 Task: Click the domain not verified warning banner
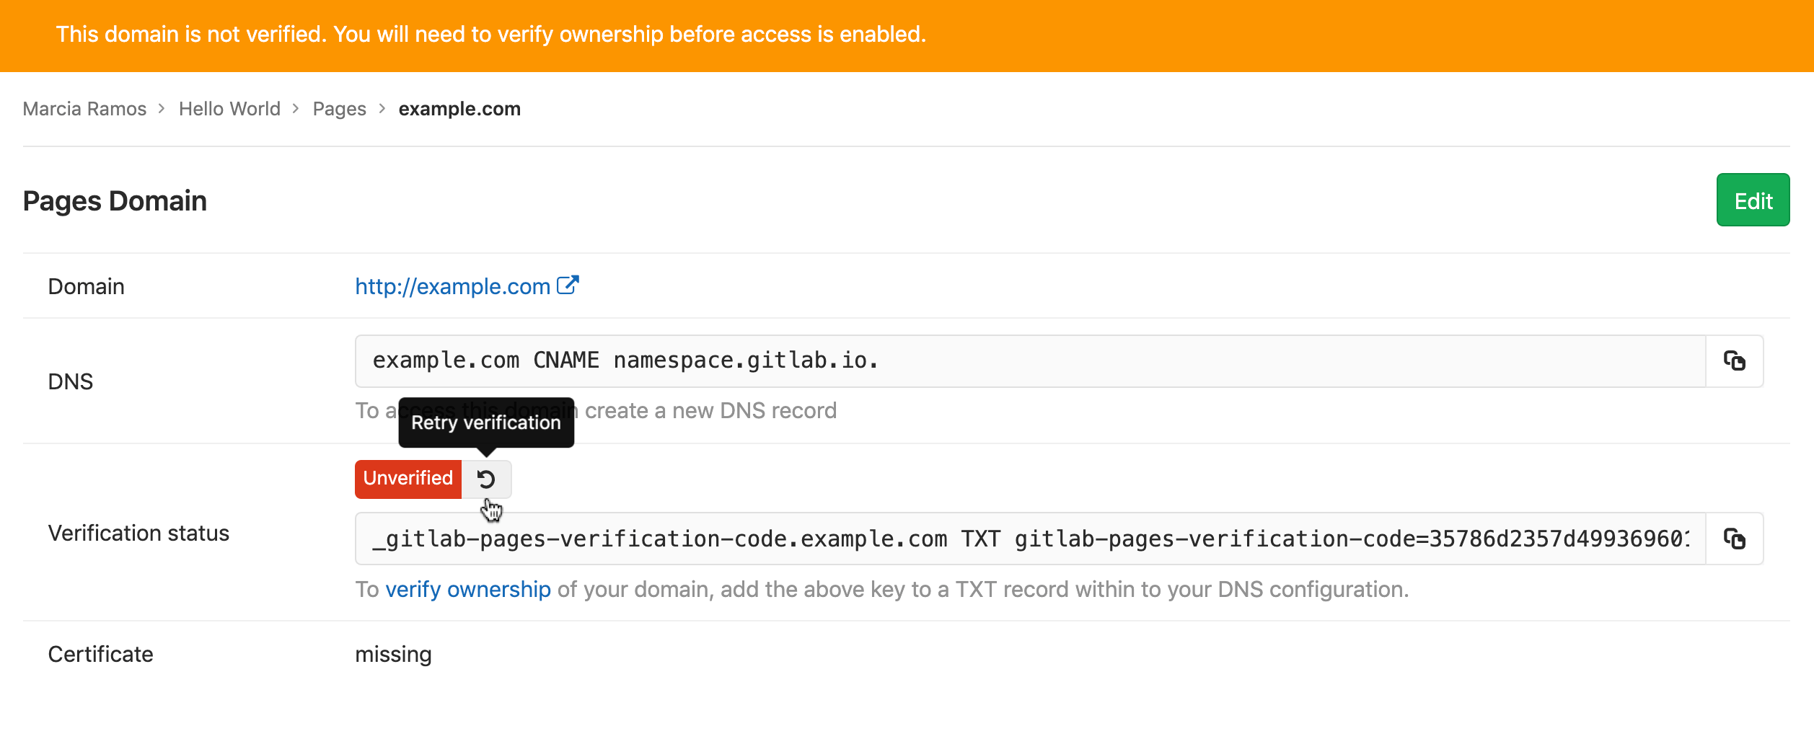coord(490,33)
